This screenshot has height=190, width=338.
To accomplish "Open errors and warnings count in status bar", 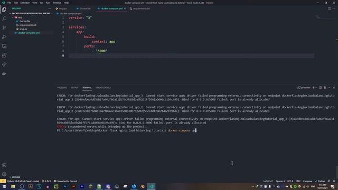I will (46, 181).
